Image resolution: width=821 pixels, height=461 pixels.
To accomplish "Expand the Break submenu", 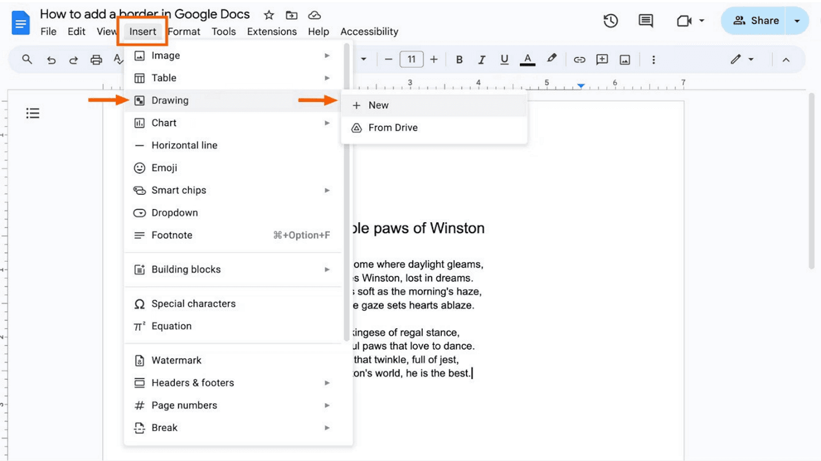I will (x=233, y=428).
